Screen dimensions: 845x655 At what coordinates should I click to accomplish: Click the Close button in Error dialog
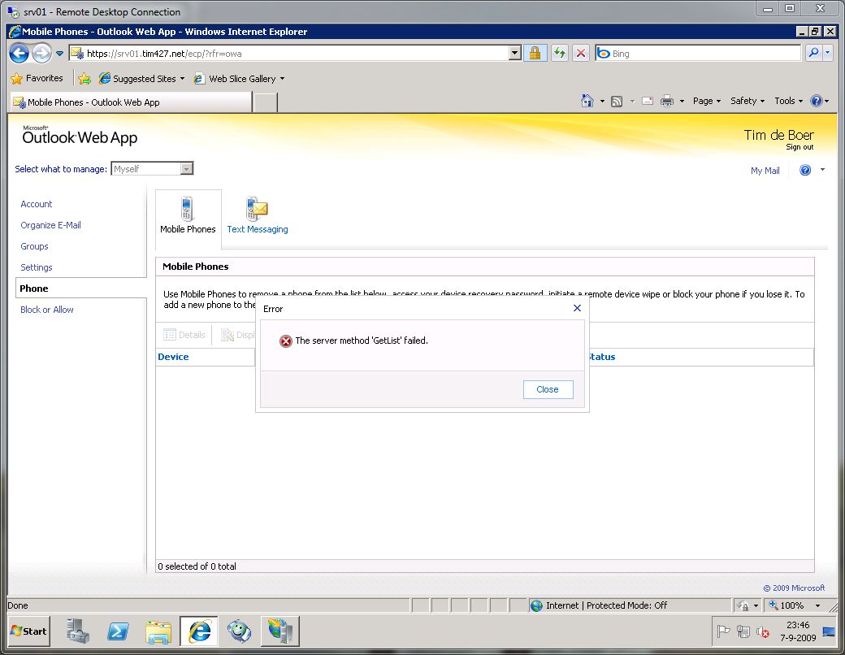point(548,389)
